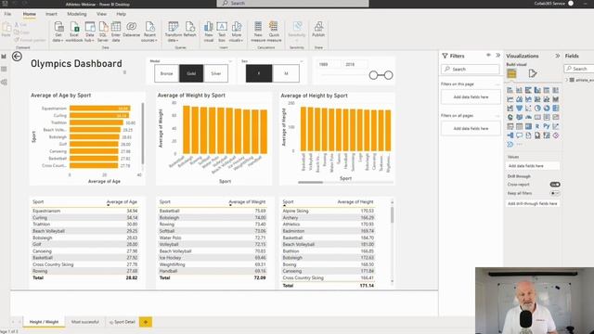Click the Fields pane search field

579,69
